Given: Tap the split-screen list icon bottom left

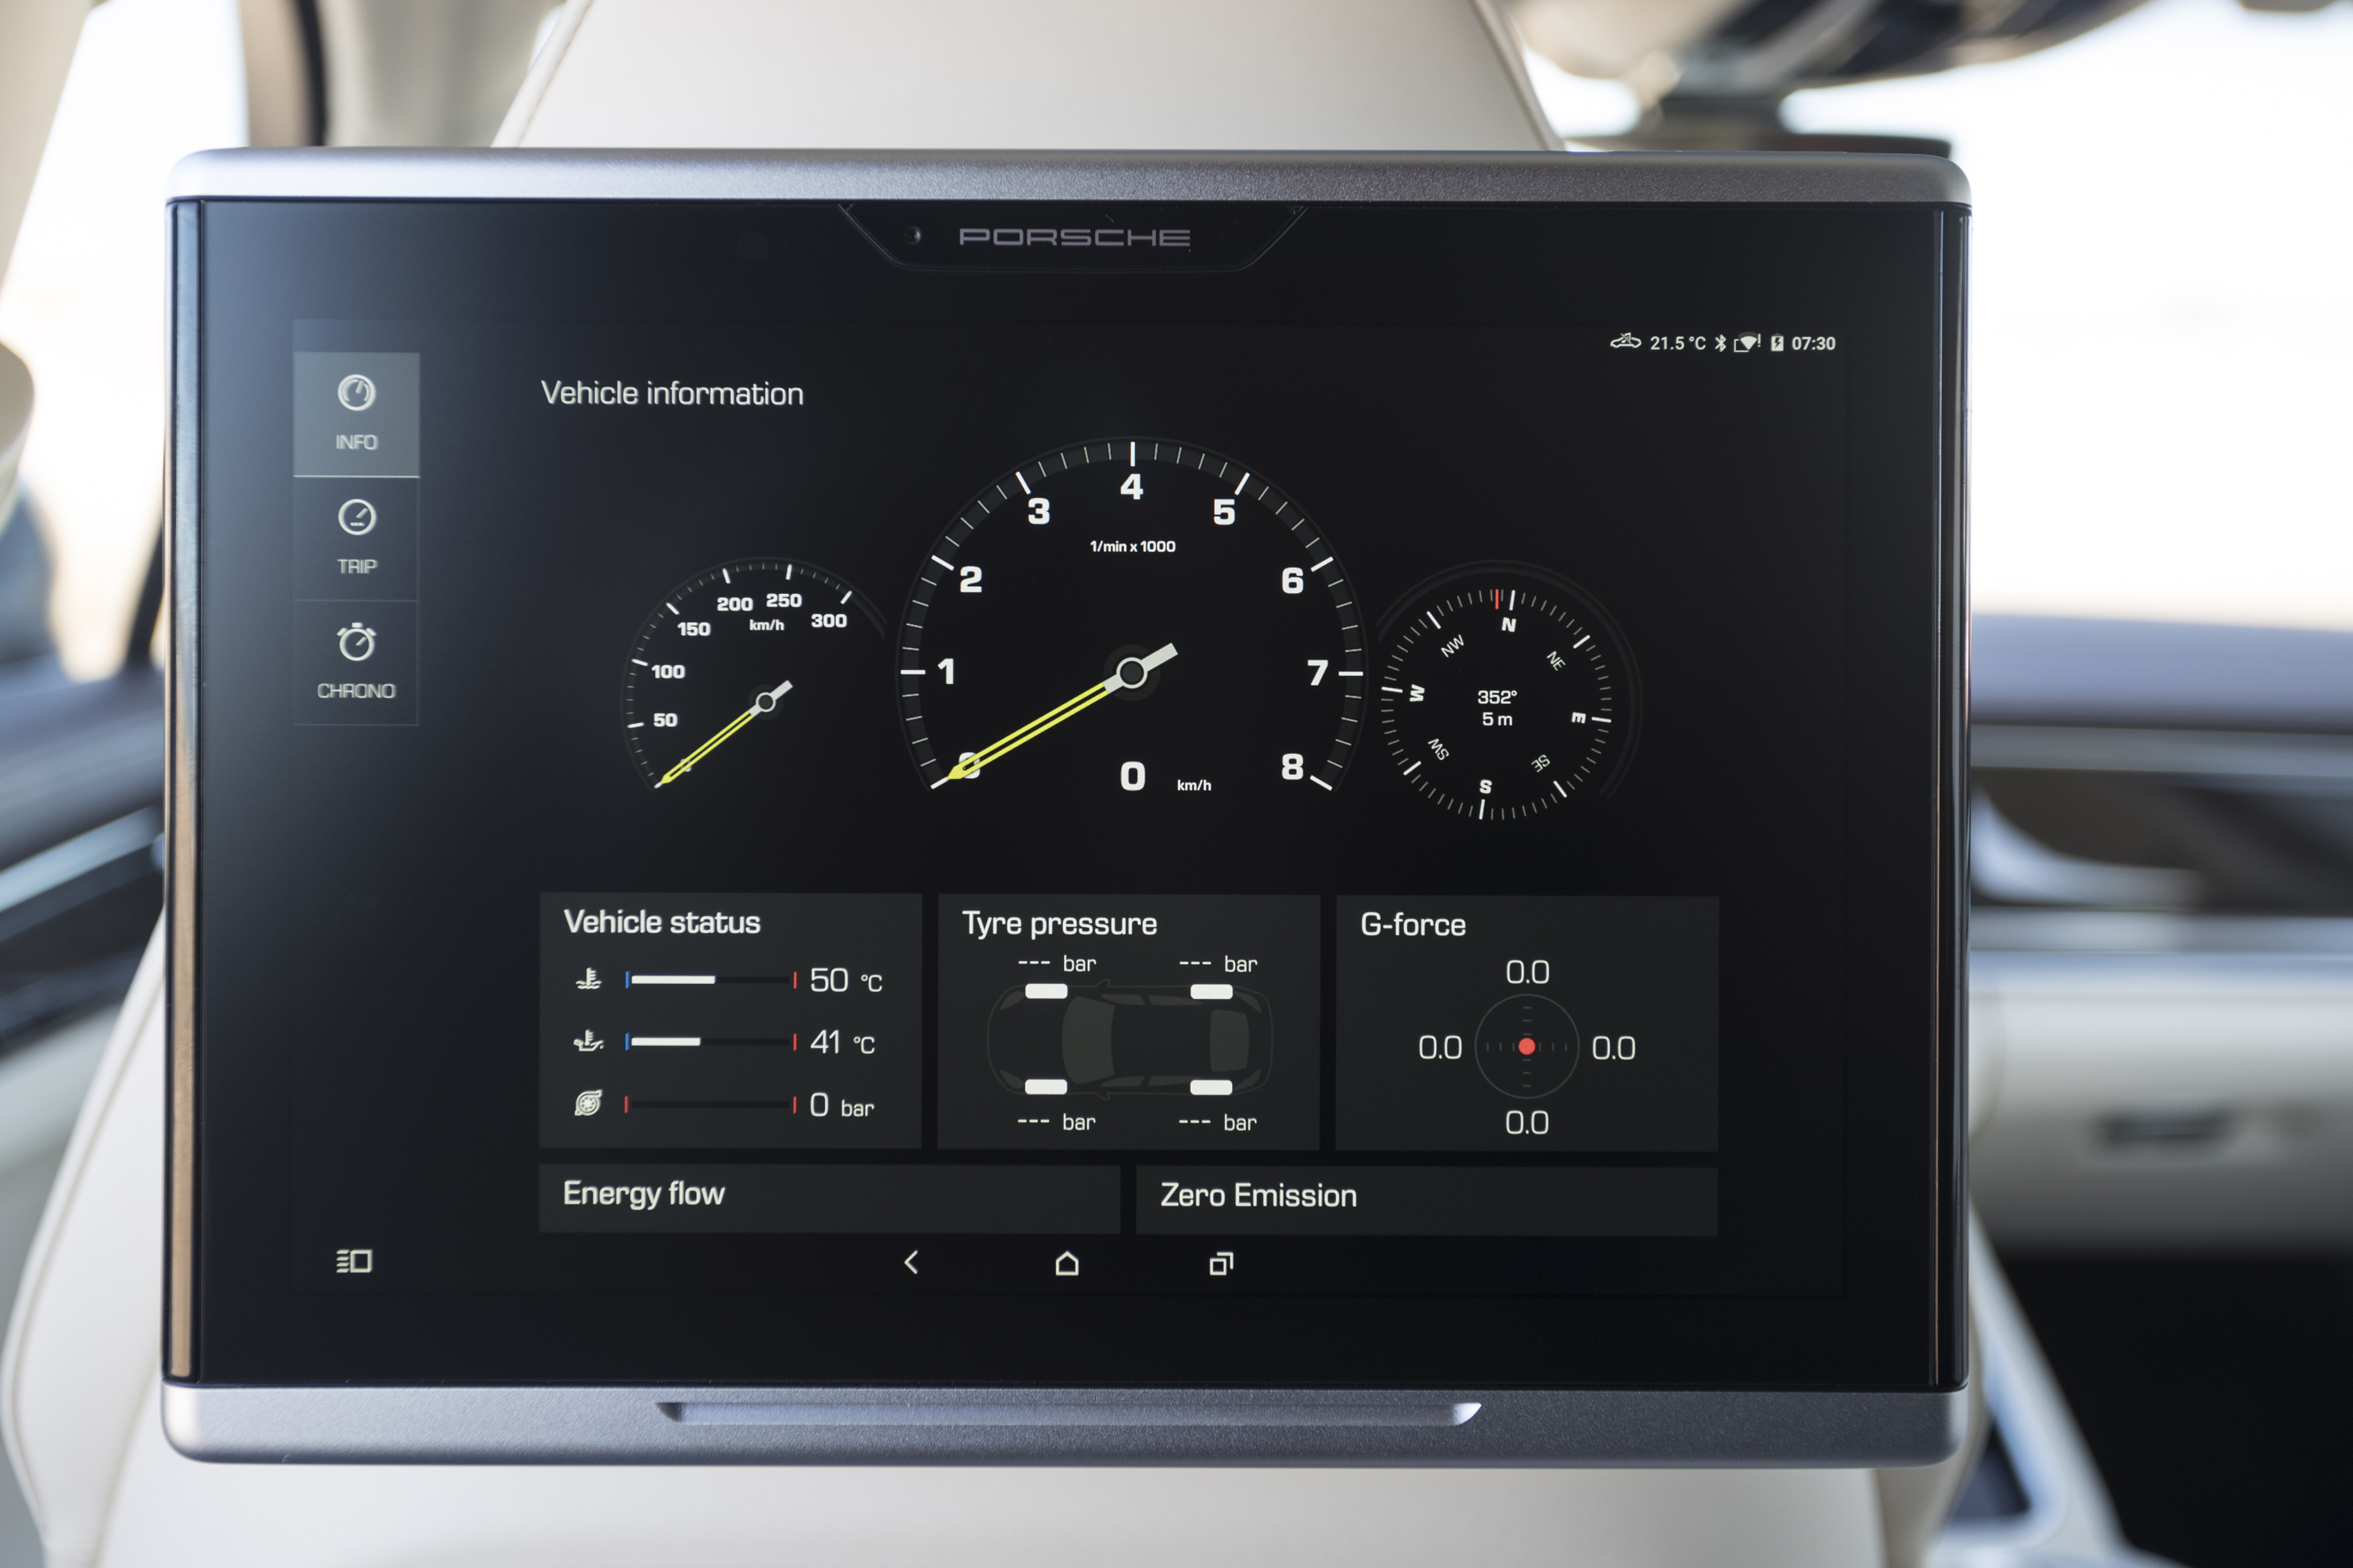Looking at the screenshot, I should click(x=354, y=1261).
